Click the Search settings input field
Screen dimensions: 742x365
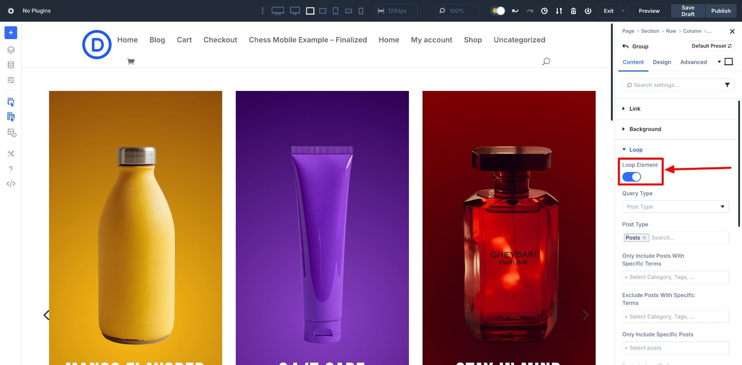[x=674, y=85]
